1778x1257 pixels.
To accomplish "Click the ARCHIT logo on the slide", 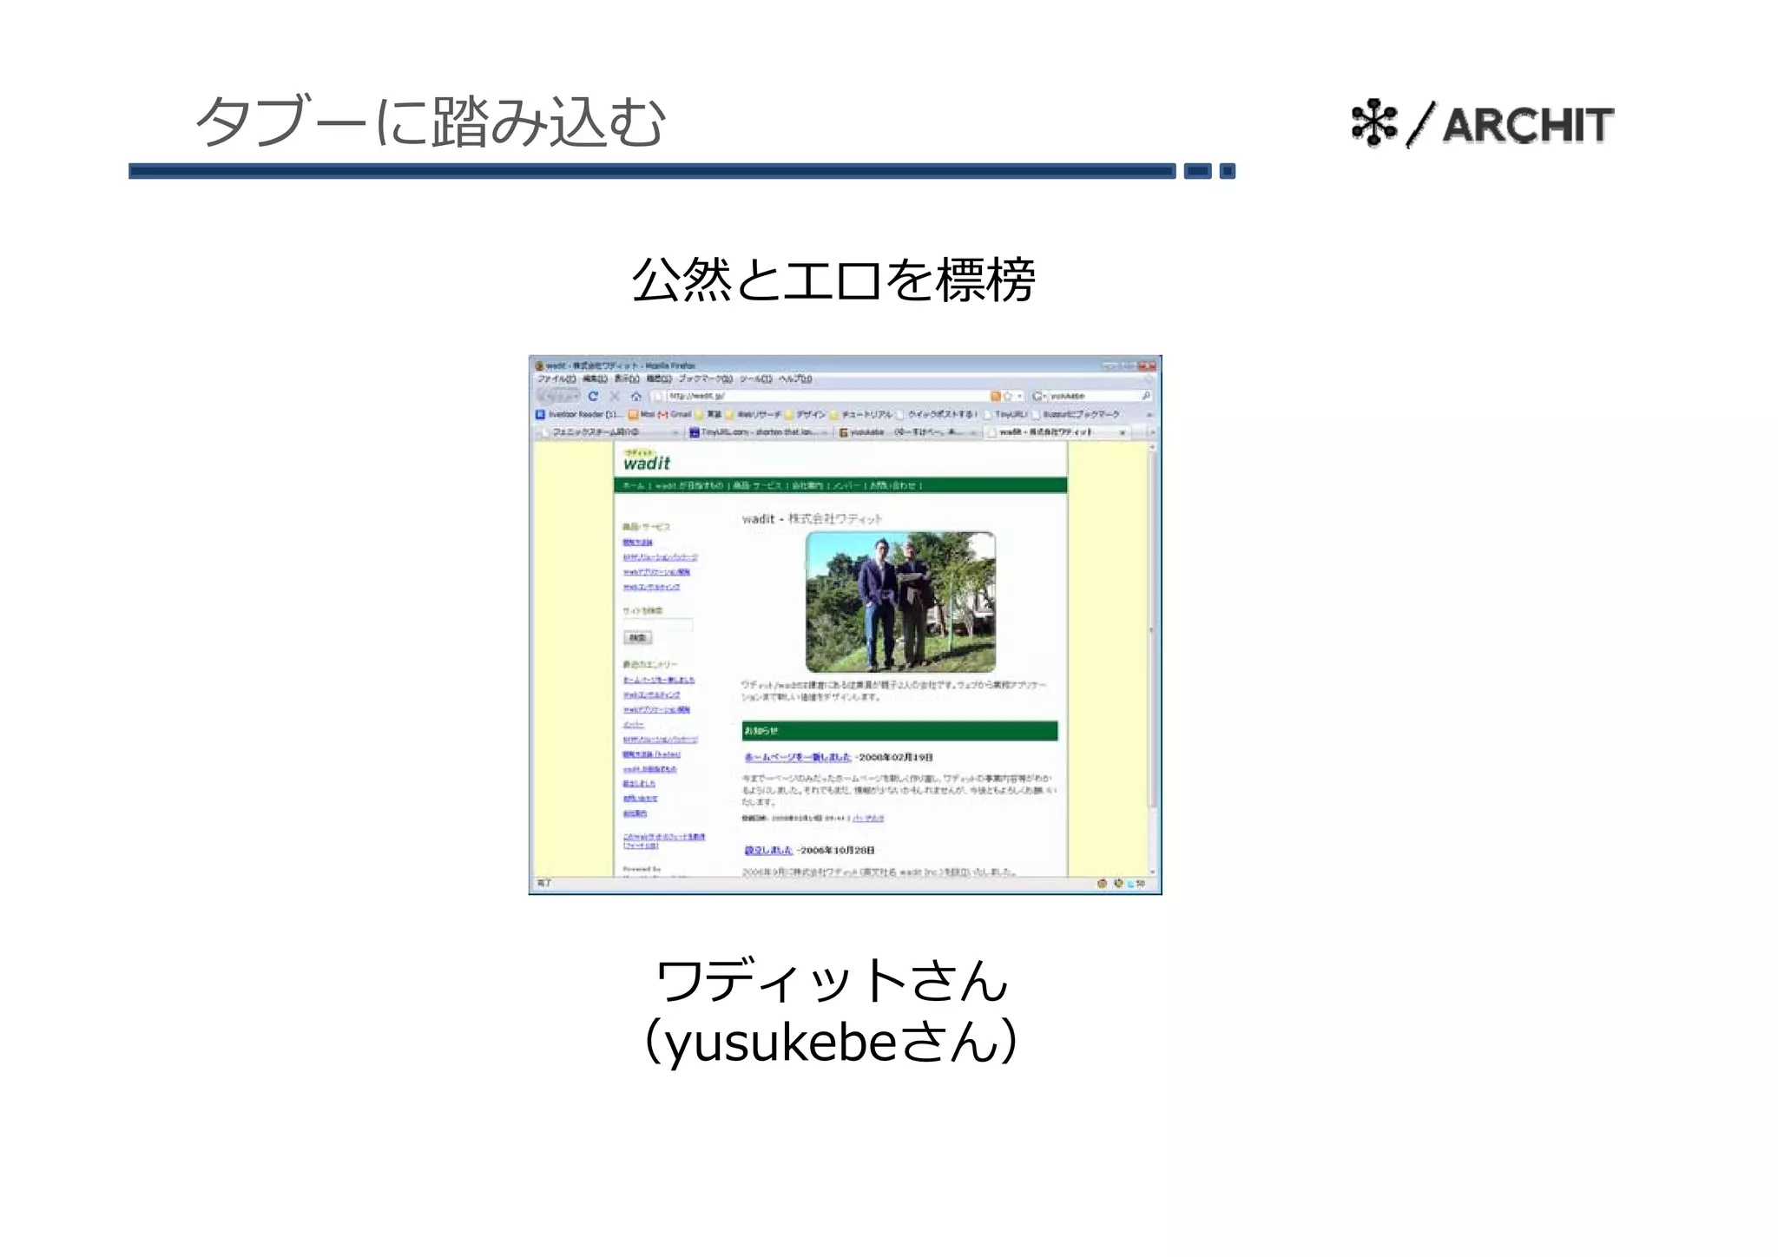I will click(x=1482, y=125).
